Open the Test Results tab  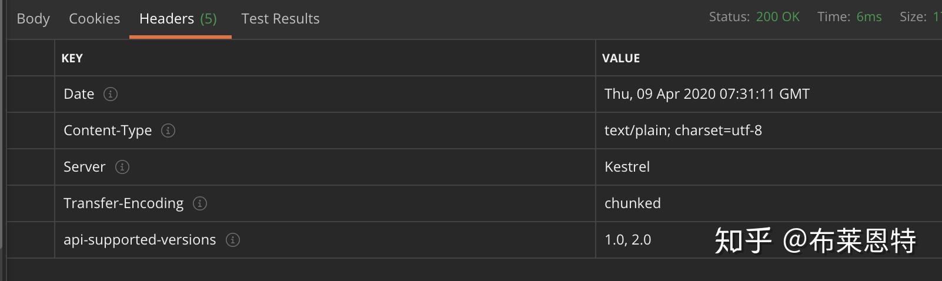pyautogui.click(x=280, y=19)
